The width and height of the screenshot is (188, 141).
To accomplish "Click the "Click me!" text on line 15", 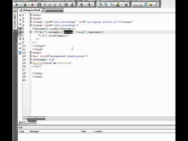I will pyautogui.click(x=51, y=63).
